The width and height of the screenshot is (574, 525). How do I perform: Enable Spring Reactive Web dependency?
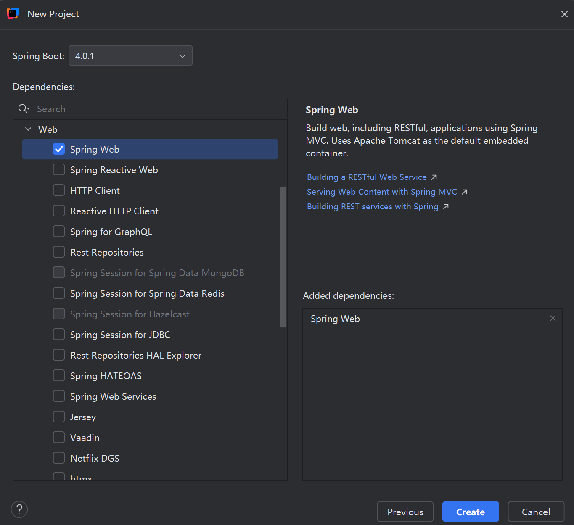click(x=59, y=170)
